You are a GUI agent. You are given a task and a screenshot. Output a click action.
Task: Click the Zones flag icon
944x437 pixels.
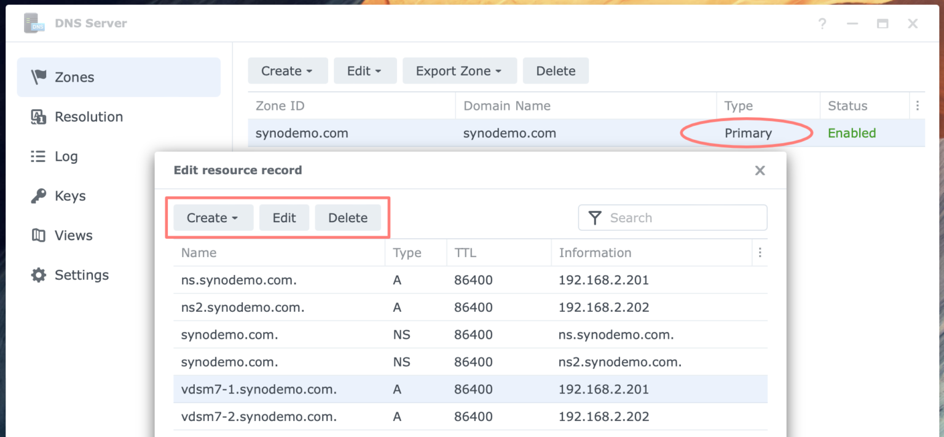point(39,77)
